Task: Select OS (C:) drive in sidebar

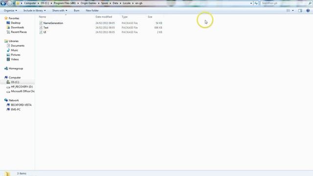Action: pos(15,82)
